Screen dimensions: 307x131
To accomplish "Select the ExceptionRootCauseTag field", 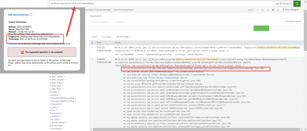I will (63, 98).
